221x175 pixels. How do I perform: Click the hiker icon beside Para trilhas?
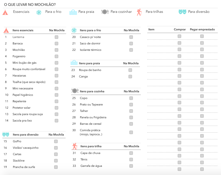[x=139, y=12]
